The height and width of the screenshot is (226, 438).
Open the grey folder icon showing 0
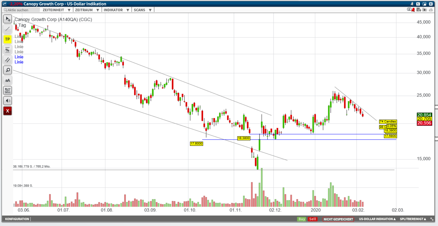(x=424, y=10)
